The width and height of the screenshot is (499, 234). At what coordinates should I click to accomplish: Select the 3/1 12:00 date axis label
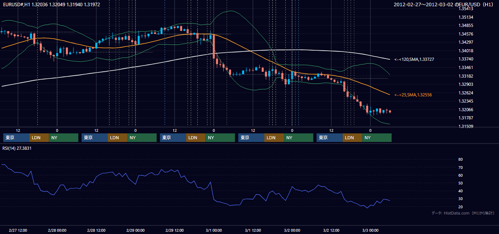point(253,230)
